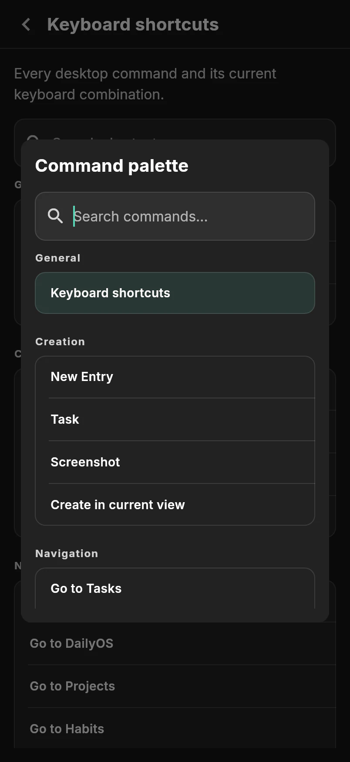Go back using the left chevron arrow
Screen dimensions: 350x762
coord(26,24)
